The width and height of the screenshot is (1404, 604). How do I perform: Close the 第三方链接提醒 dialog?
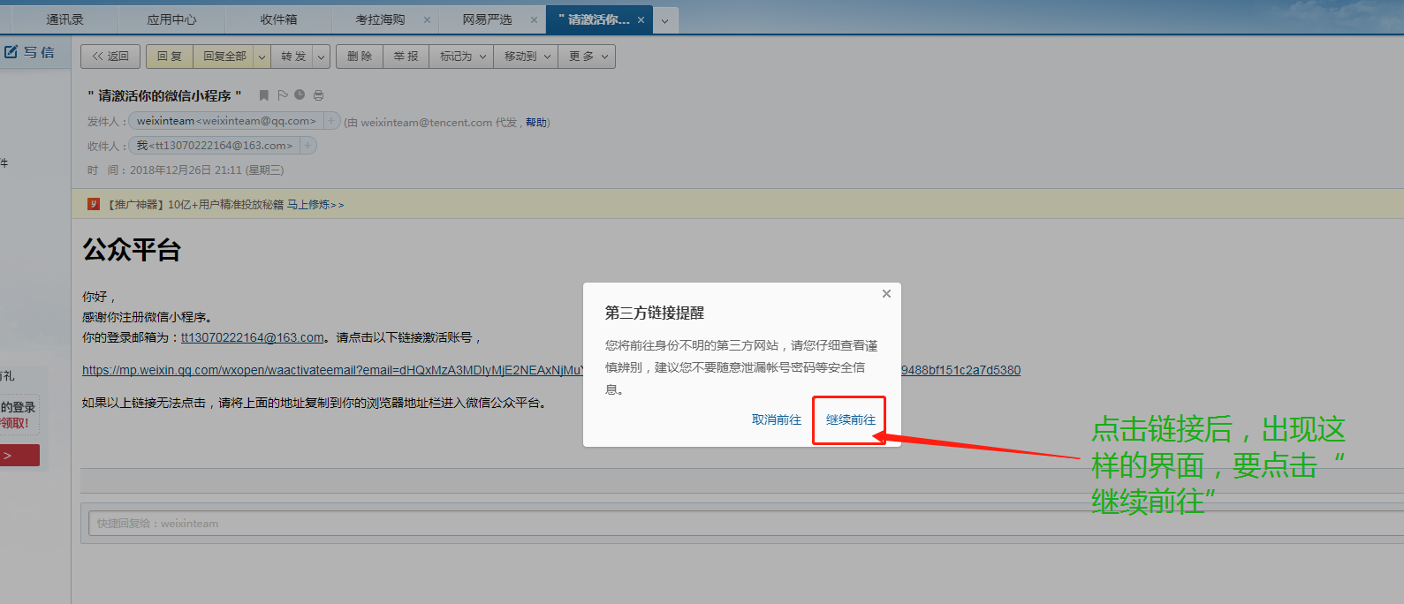[886, 294]
